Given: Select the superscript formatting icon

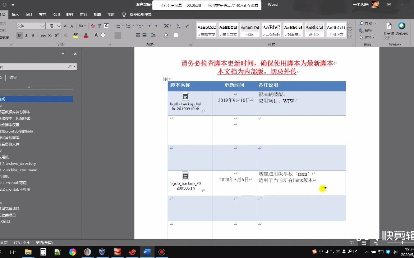Looking at the screenshot, I should (x=56, y=35).
